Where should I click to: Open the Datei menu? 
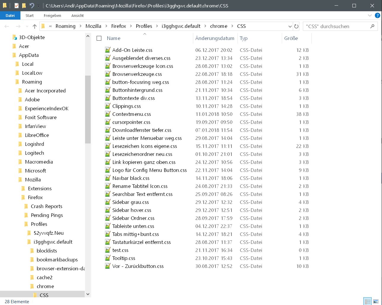[10, 15]
